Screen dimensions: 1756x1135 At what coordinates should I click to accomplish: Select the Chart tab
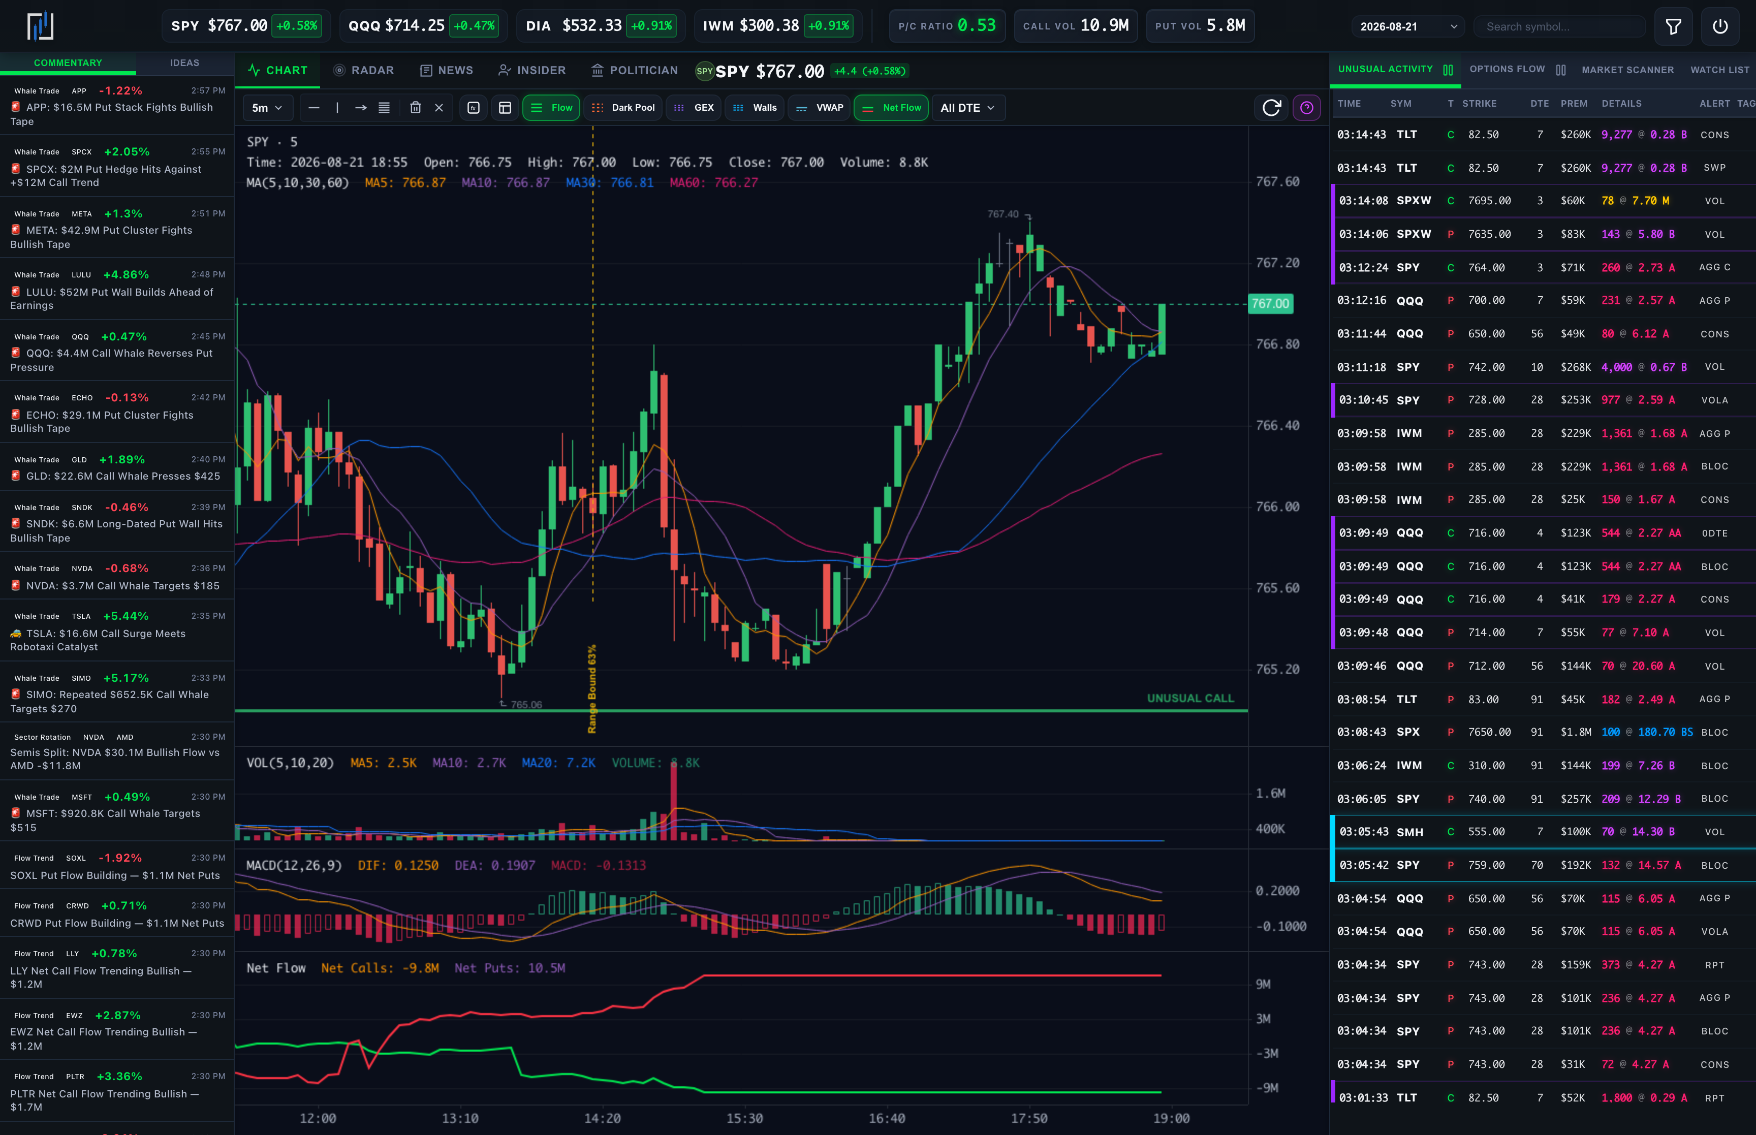[278, 70]
